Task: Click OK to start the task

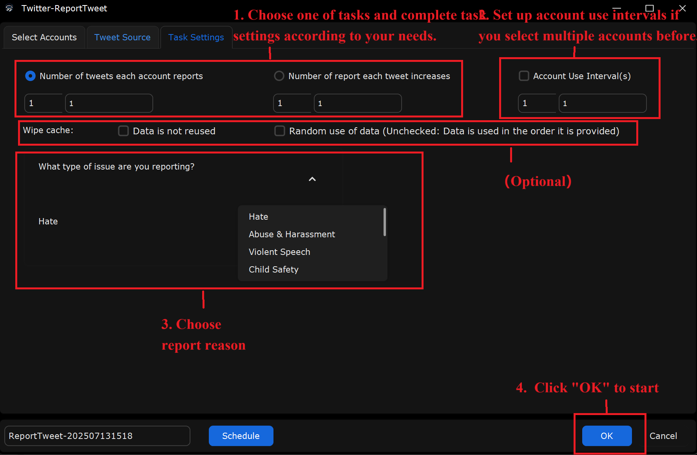Action: 607,436
